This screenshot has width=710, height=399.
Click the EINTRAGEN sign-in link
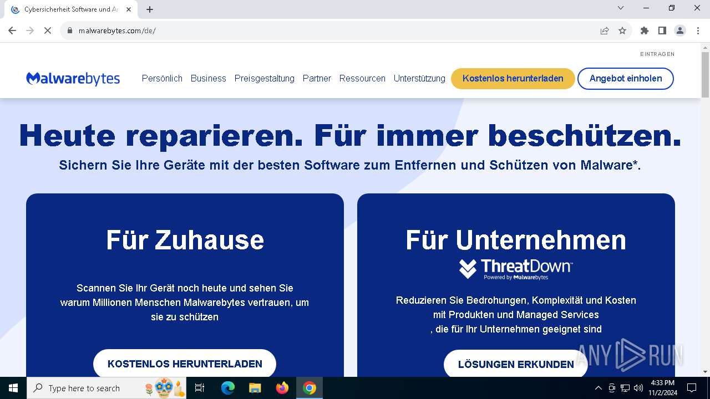point(657,54)
